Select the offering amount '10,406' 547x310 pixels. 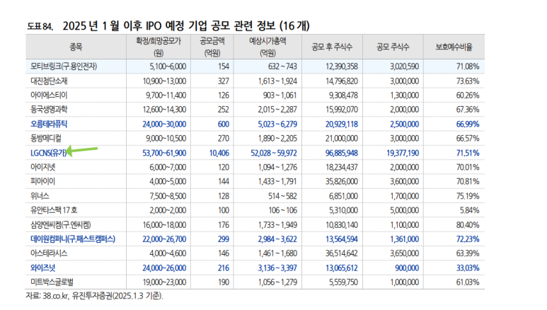pos(219,153)
